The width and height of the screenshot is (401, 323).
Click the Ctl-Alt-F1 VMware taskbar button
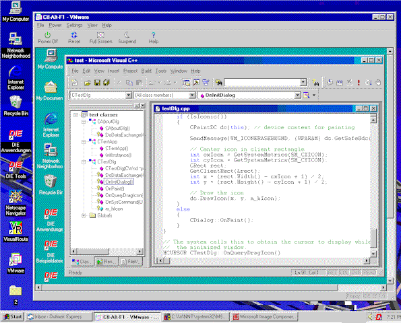[x=127, y=317]
